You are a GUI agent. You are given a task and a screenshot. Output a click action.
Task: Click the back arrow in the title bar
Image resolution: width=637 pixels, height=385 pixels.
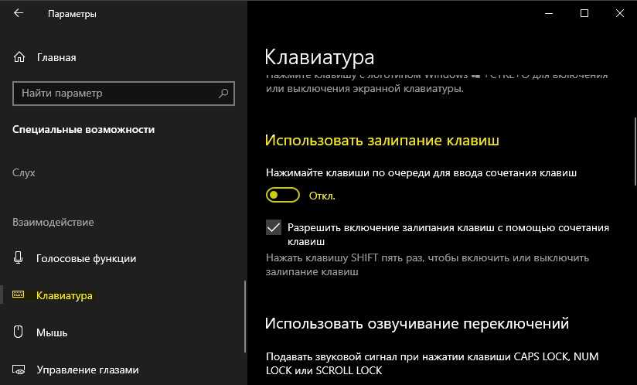tap(19, 14)
